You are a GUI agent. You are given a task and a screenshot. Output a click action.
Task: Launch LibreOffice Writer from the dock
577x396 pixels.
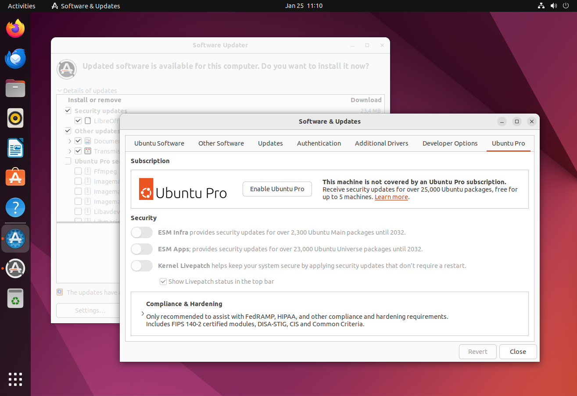pyautogui.click(x=15, y=148)
